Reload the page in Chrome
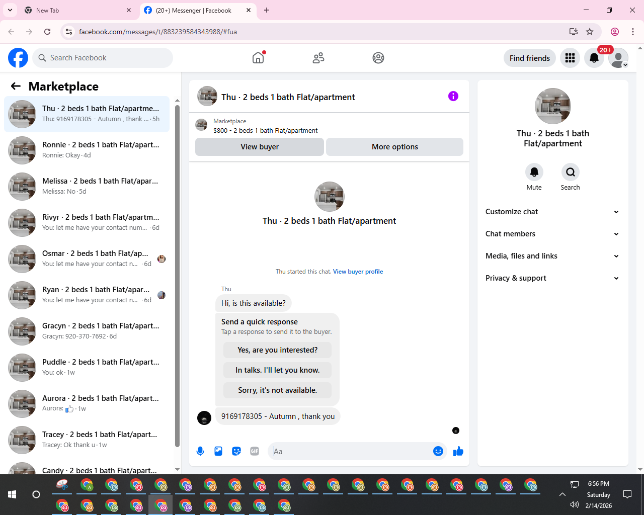Viewport: 644px width, 515px height. (x=47, y=32)
